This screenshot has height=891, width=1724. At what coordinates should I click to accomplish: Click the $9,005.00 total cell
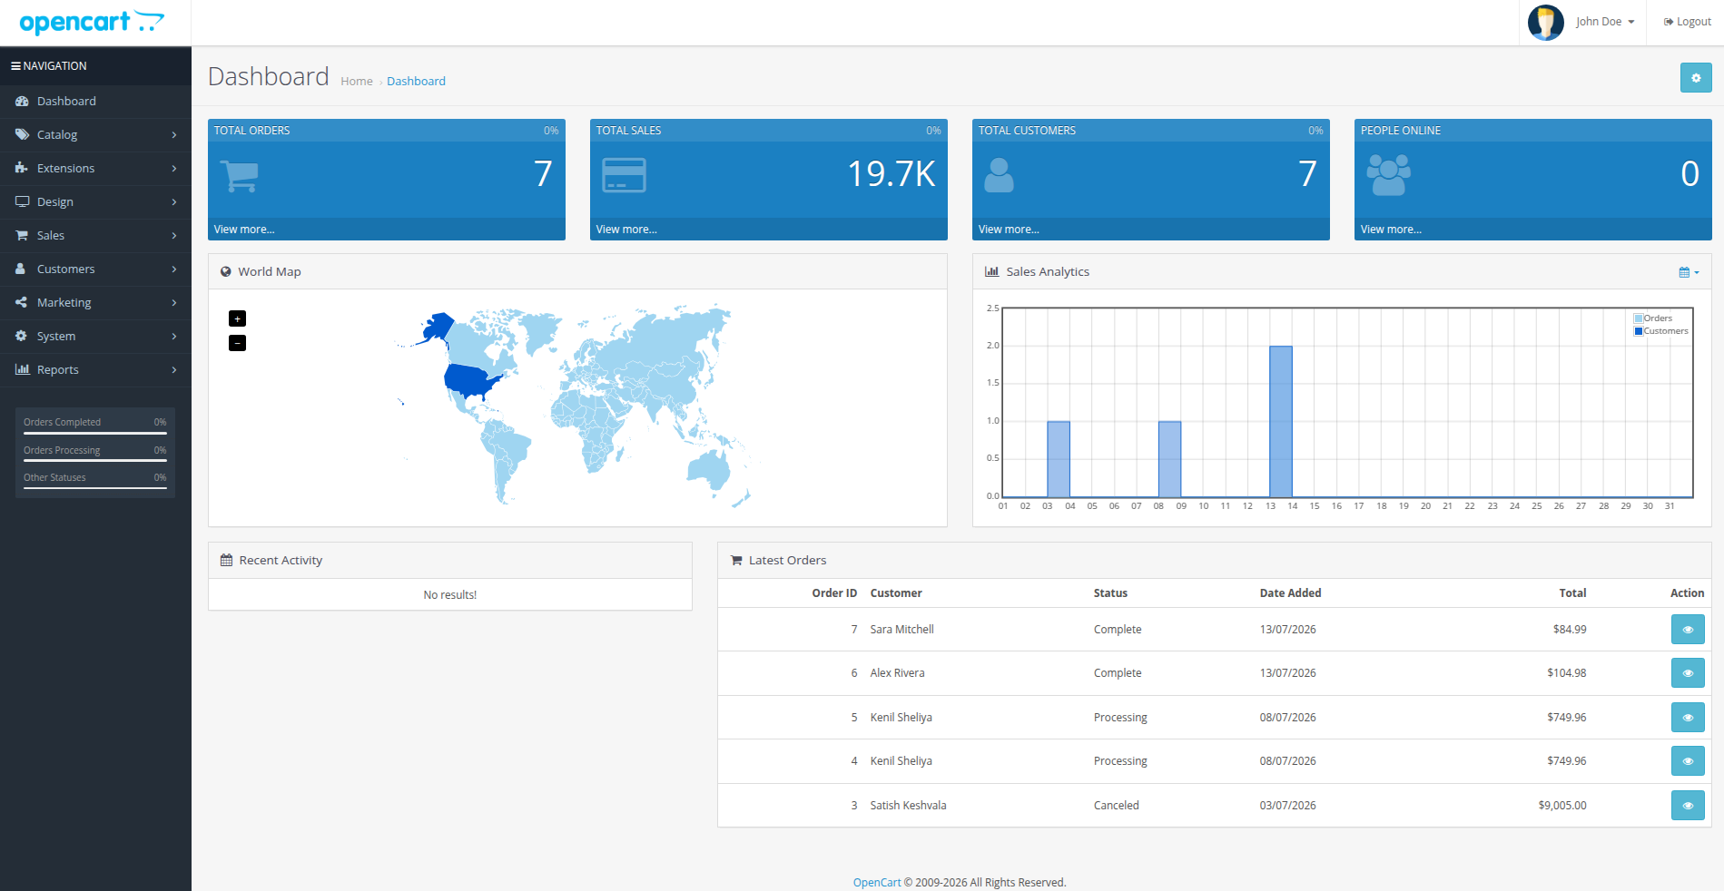tap(1562, 806)
